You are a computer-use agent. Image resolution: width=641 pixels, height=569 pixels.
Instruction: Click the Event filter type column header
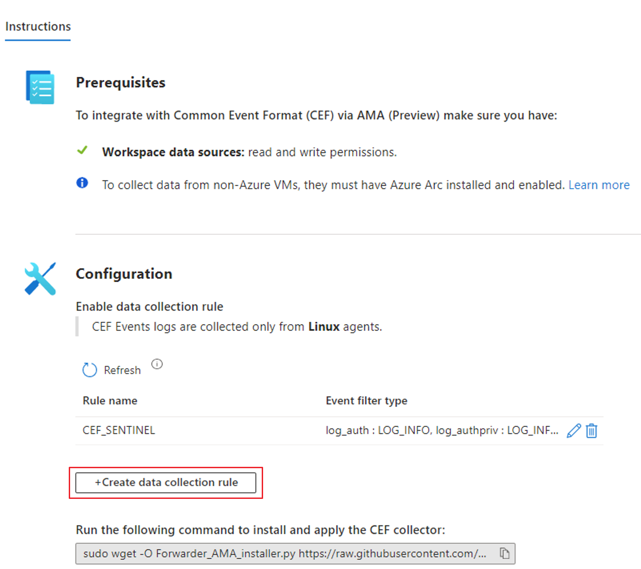(x=366, y=400)
